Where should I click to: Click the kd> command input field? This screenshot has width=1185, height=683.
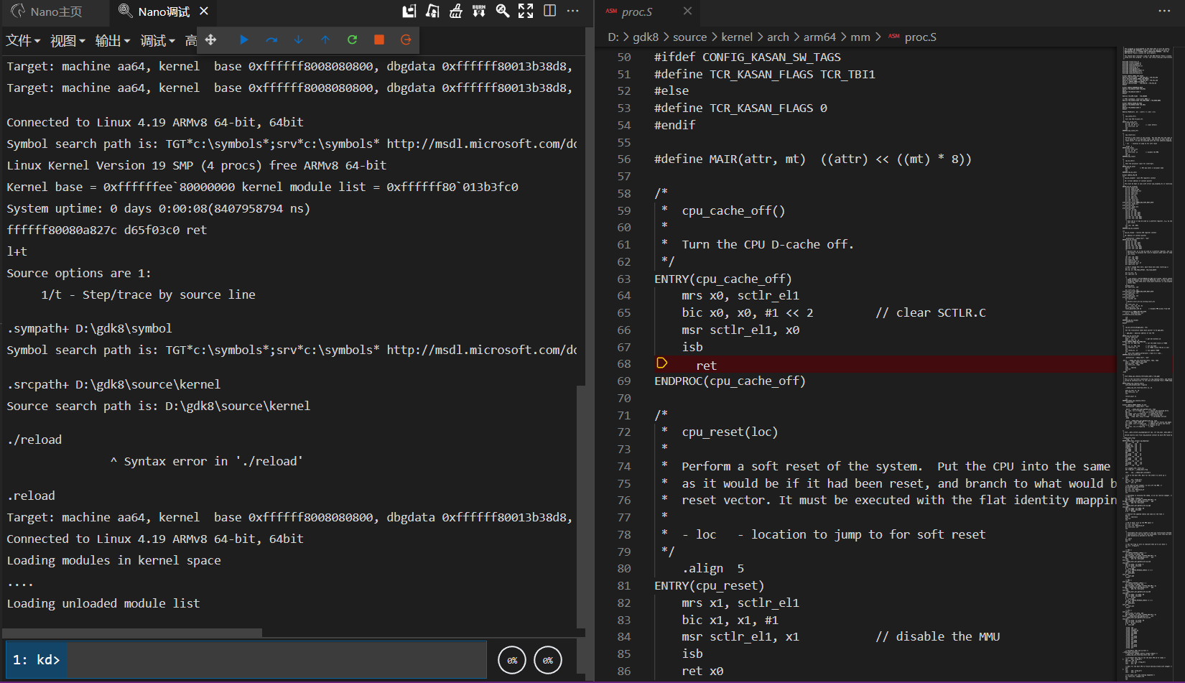tap(276, 659)
